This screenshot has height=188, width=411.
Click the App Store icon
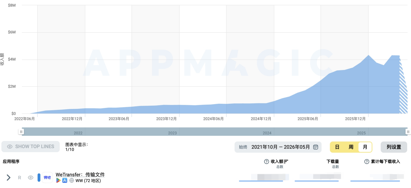point(65,181)
